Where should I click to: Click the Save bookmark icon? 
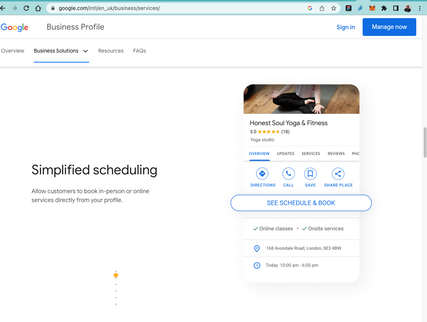[310, 174]
